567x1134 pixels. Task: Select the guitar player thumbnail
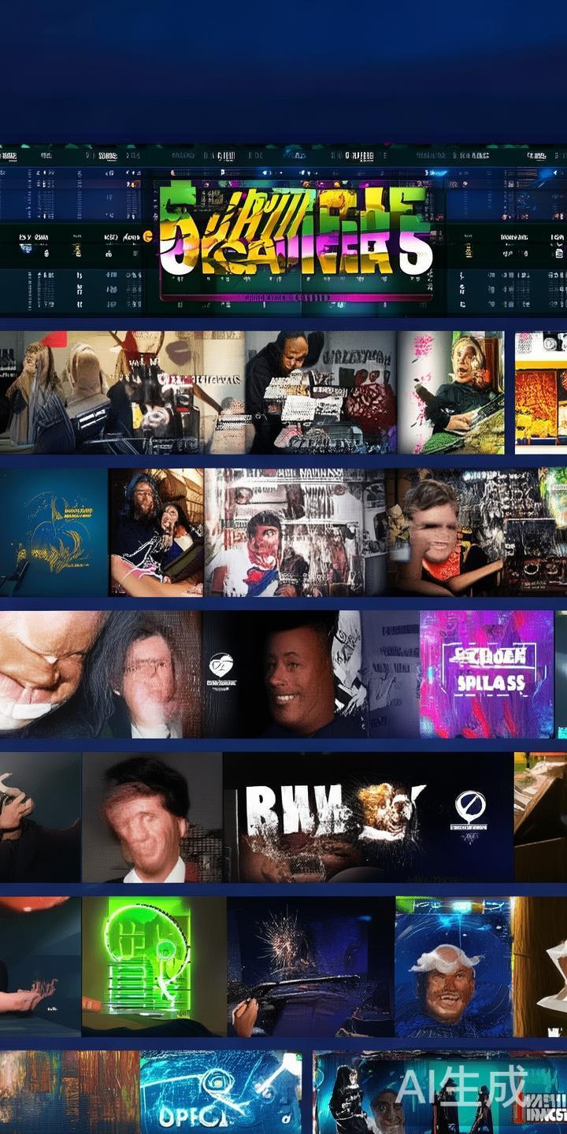point(450,392)
